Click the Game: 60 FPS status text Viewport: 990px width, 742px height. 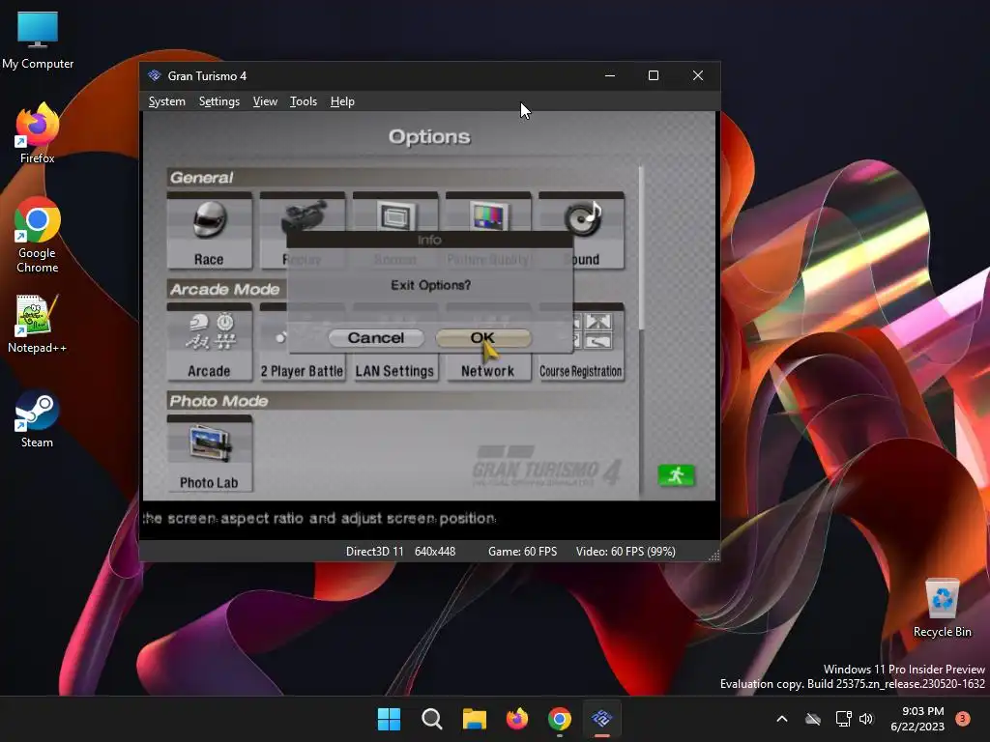(x=523, y=552)
